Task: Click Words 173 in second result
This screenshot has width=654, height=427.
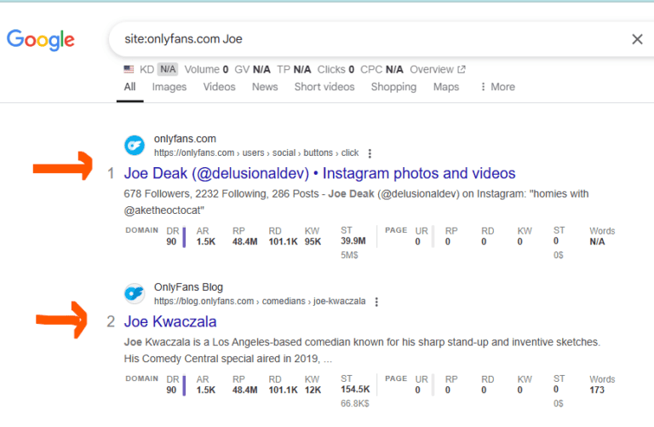Action: 597,389
